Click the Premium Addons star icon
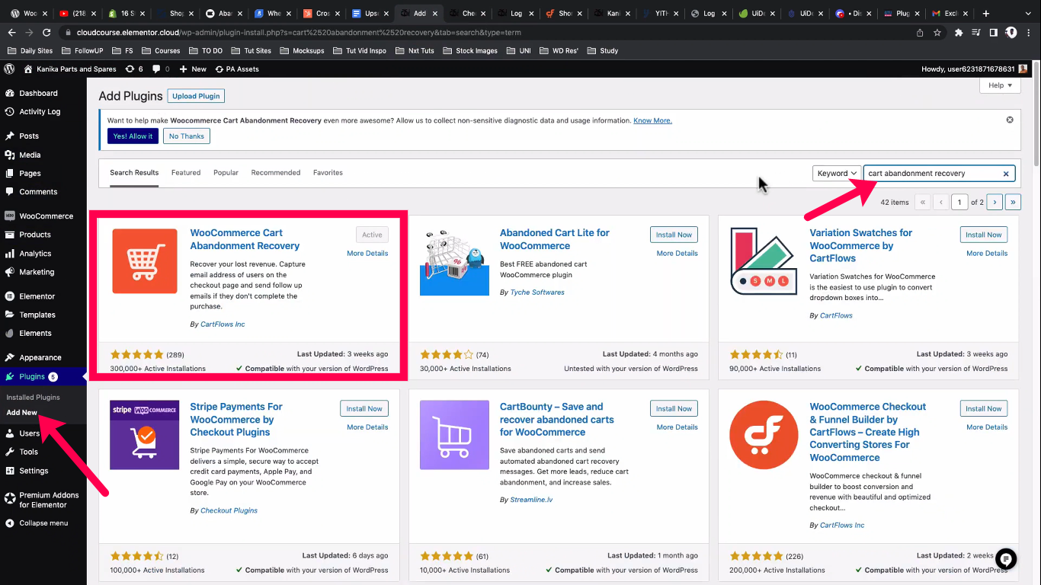Image resolution: width=1041 pixels, height=585 pixels. point(10,499)
